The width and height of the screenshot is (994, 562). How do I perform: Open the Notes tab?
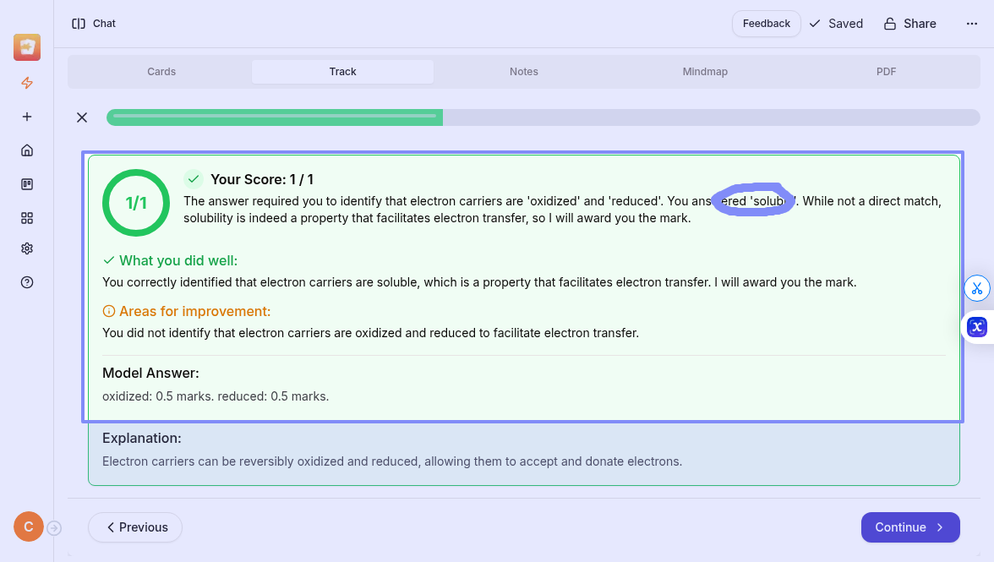coord(524,72)
